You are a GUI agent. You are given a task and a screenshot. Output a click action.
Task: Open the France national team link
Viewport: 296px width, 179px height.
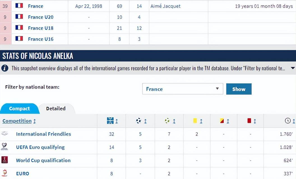[36, 6]
